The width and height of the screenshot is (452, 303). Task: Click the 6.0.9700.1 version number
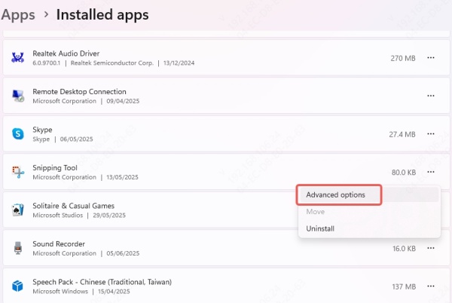pos(47,63)
